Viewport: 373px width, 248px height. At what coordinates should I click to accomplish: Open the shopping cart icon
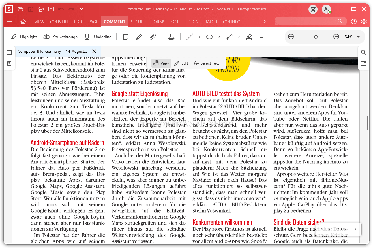(313, 9)
